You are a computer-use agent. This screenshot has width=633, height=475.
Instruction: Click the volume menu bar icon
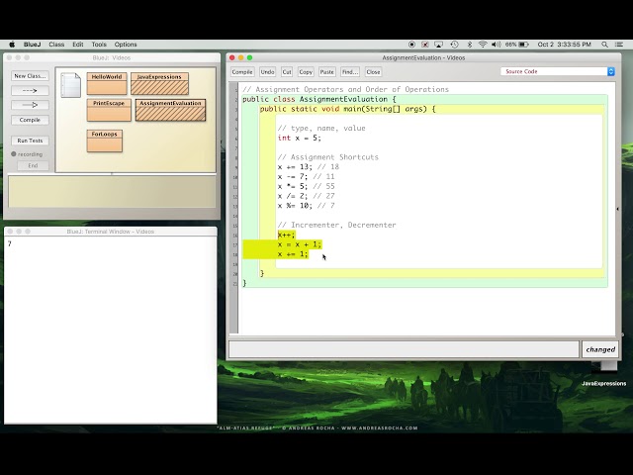click(497, 45)
